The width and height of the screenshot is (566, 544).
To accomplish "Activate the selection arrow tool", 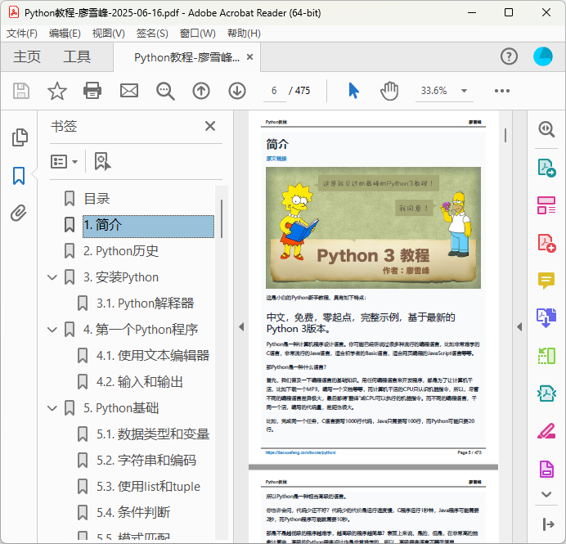I will coord(353,91).
